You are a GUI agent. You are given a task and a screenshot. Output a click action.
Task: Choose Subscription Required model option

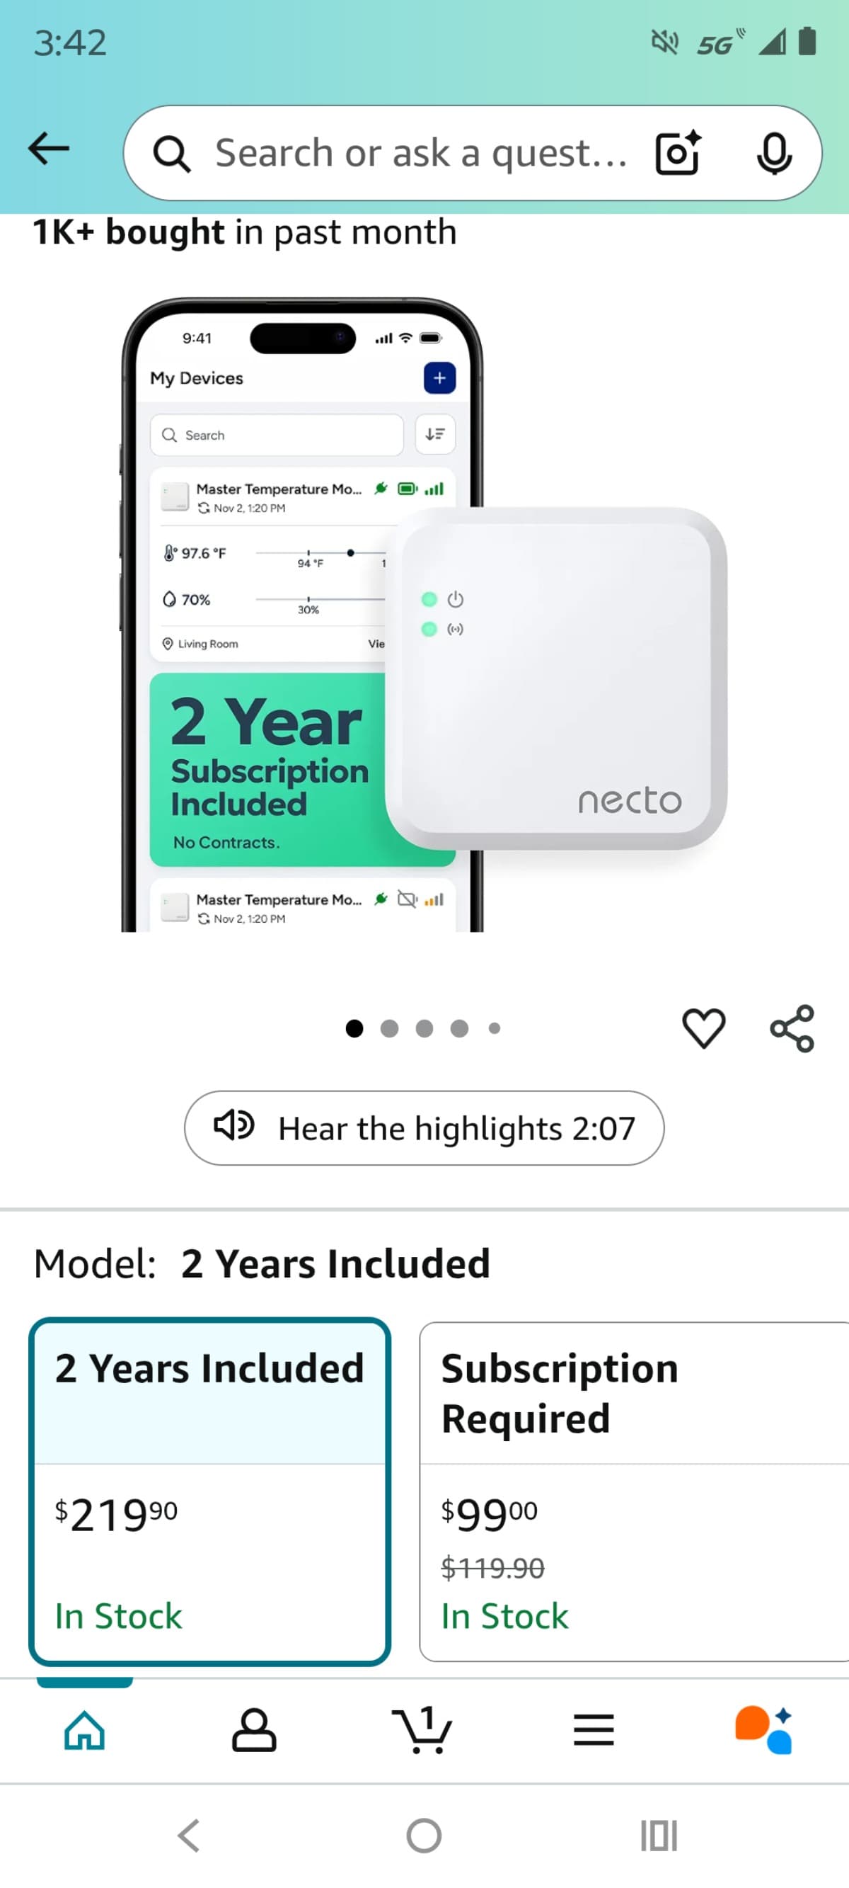tap(633, 1491)
